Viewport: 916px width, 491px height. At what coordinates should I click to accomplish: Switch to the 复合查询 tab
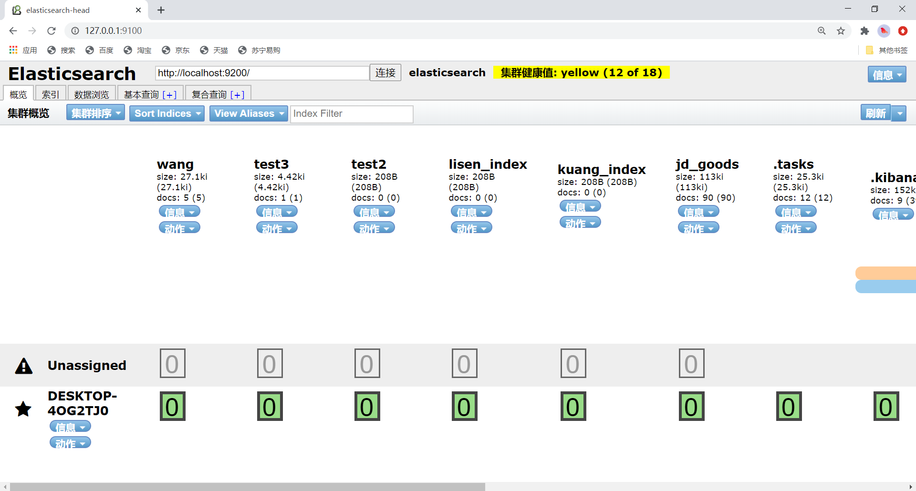(209, 94)
